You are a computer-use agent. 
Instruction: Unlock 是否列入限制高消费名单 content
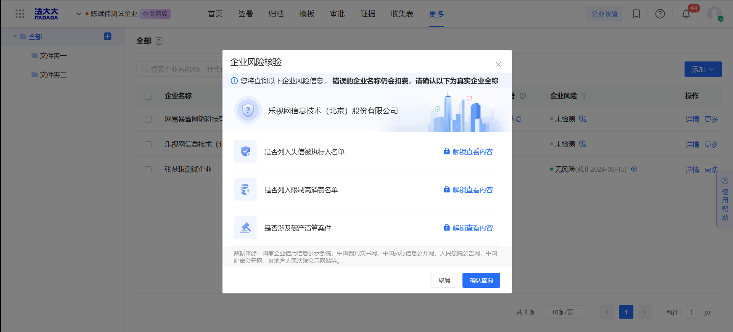(468, 190)
